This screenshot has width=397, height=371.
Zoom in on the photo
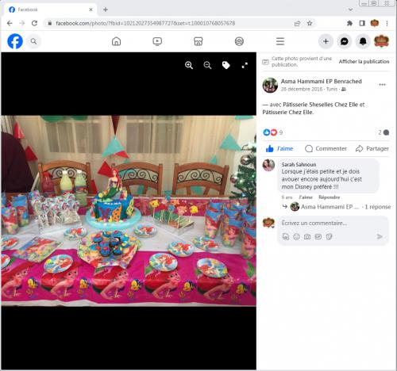[x=189, y=65]
